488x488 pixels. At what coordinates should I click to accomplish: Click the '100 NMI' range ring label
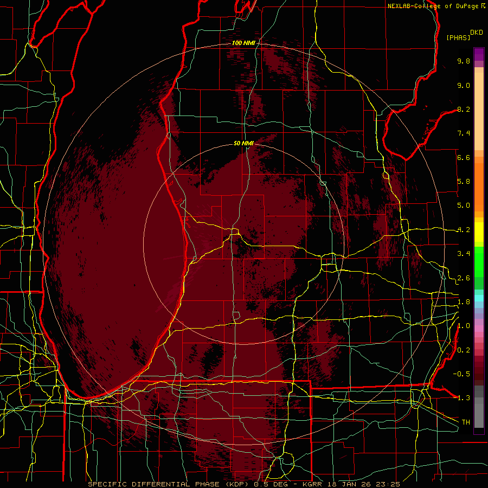click(243, 43)
